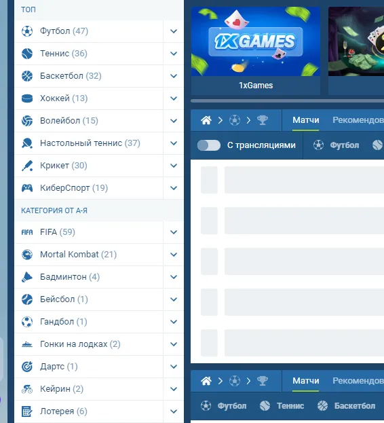Click the hockey puck icon beside Хоккей

coord(27,98)
